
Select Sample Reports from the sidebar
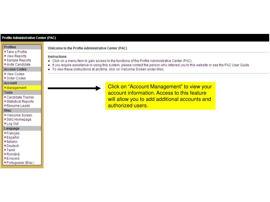coord(19,60)
